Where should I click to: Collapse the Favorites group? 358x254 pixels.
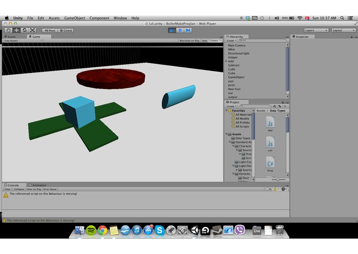(227, 111)
